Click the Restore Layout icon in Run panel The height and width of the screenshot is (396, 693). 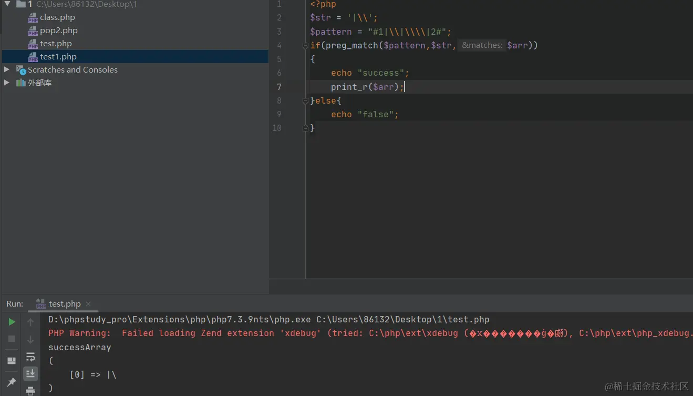(x=12, y=361)
